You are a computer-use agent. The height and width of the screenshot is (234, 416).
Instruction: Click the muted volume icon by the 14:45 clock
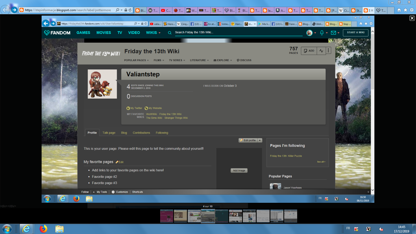(x=381, y=229)
